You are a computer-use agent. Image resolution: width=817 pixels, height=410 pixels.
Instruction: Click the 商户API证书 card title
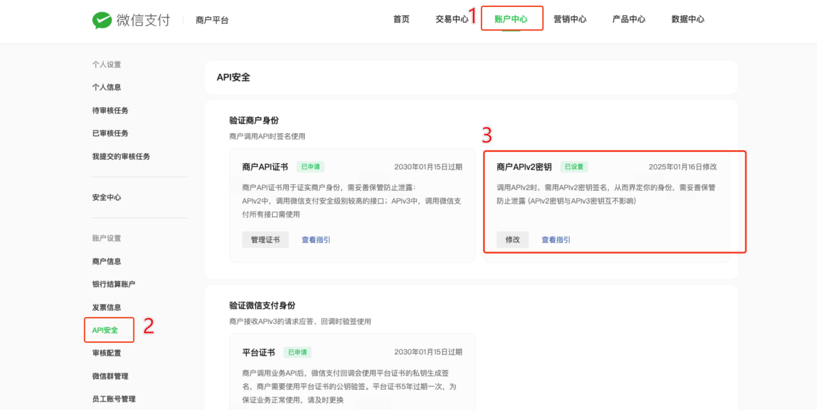coord(265,166)
